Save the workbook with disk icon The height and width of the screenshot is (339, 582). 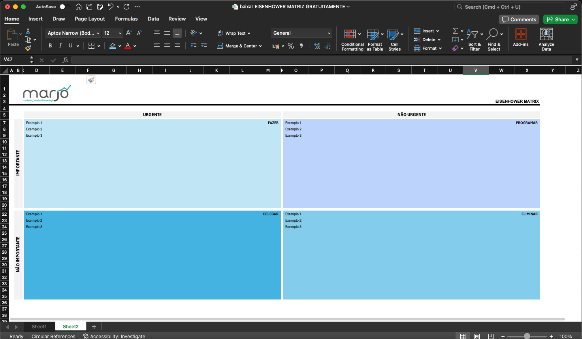point(89,7)
